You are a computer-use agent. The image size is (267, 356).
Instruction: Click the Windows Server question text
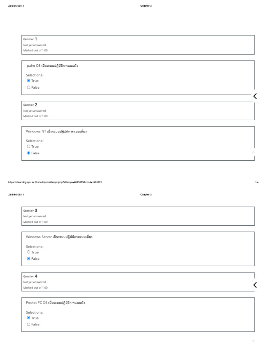click(59, 237)
